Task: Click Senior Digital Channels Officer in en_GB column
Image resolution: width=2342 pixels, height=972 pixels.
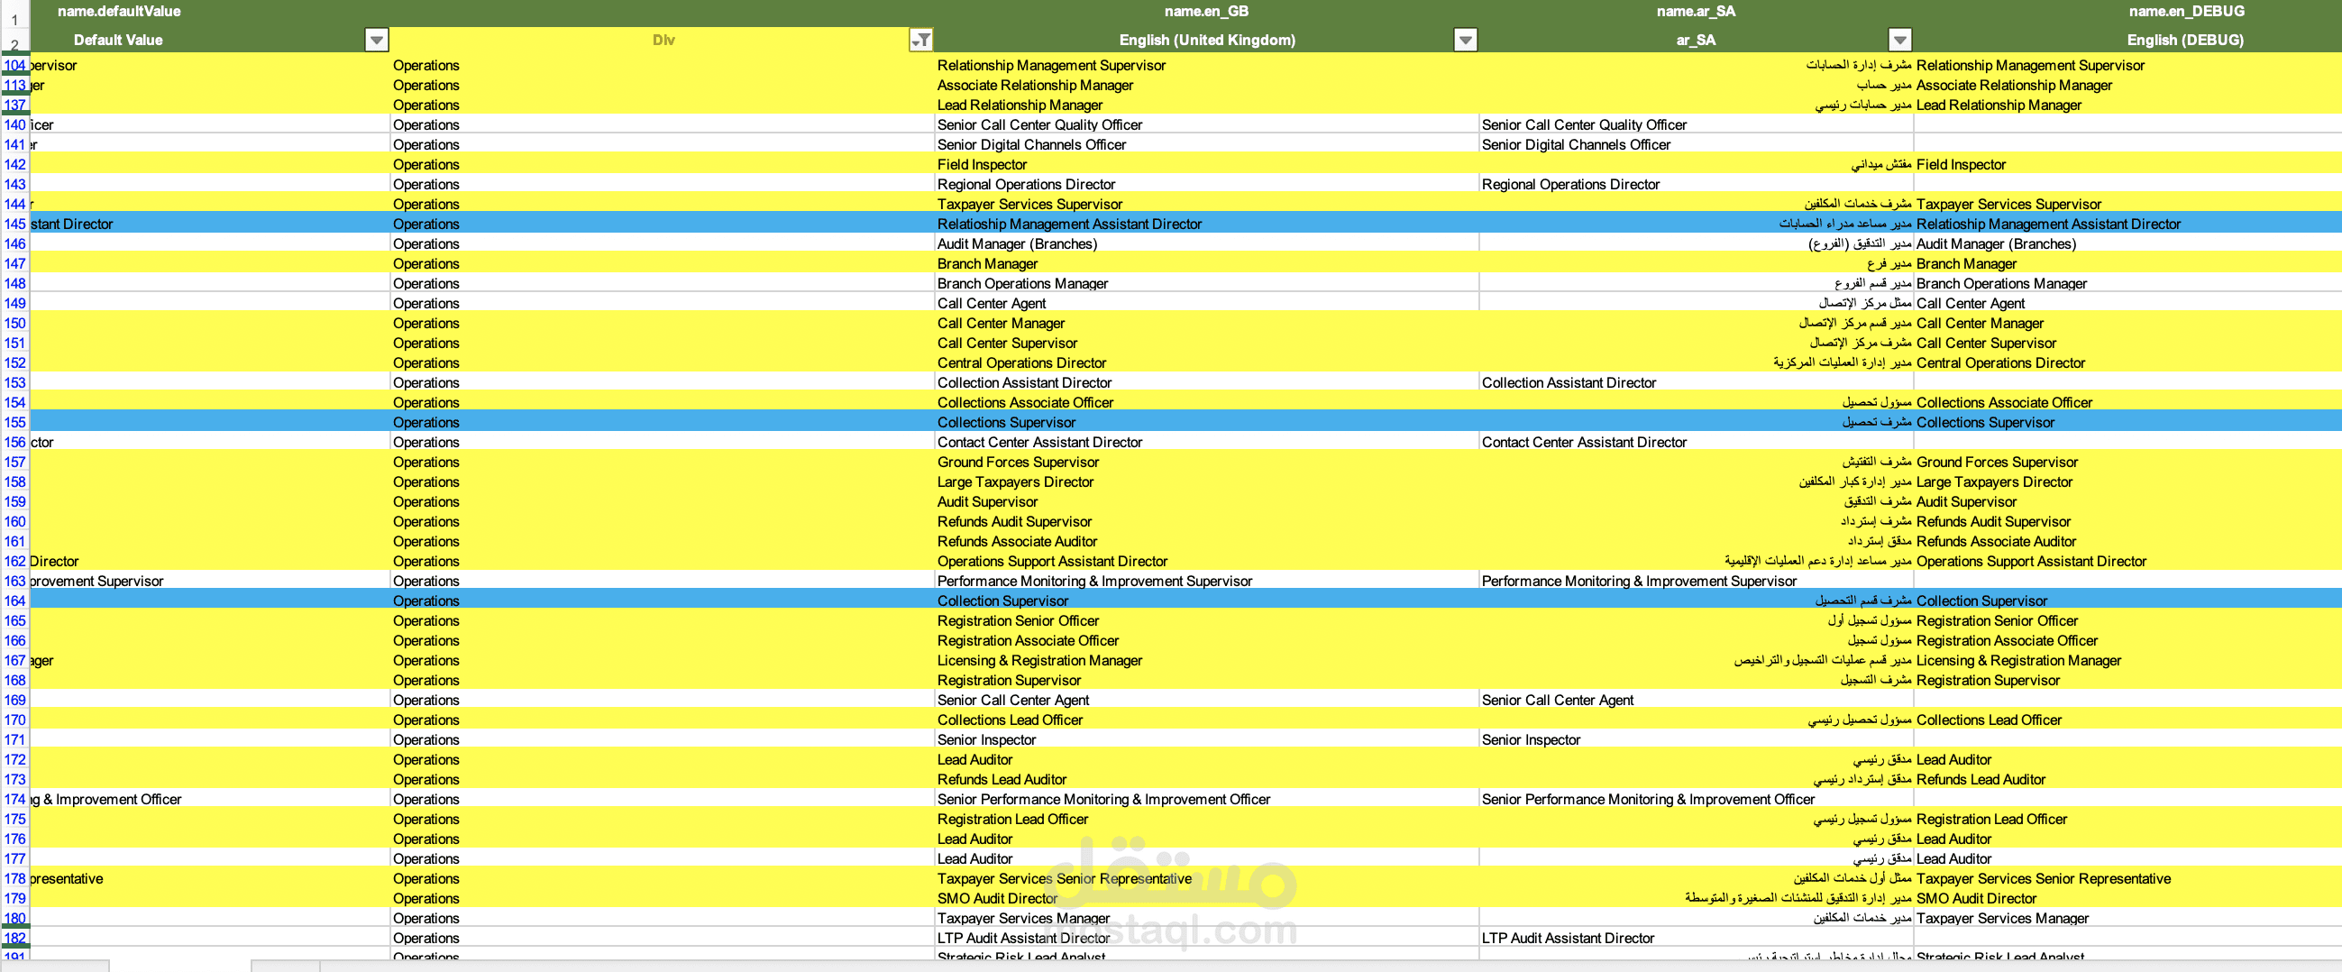Action: tap(1031, 144)
